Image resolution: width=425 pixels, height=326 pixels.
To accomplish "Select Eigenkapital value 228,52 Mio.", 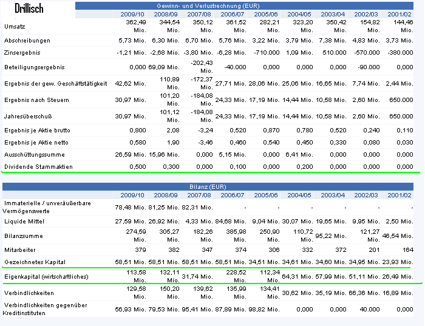I will (x=236, y=276).
